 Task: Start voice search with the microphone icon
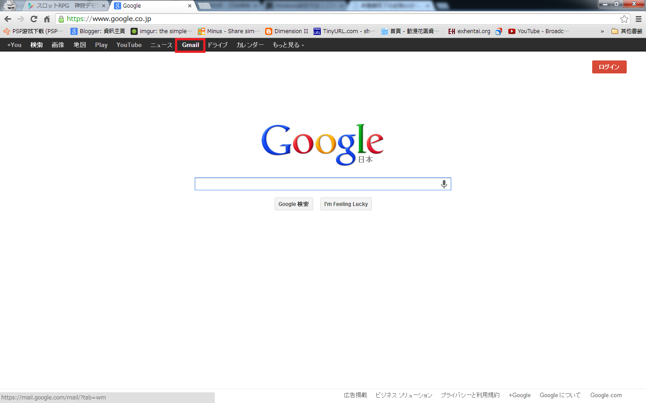(444, 184)
